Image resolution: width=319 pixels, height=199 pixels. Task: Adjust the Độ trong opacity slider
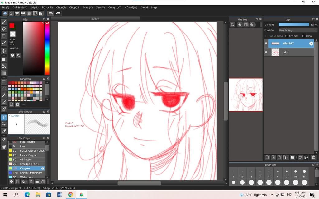(293, 25)
